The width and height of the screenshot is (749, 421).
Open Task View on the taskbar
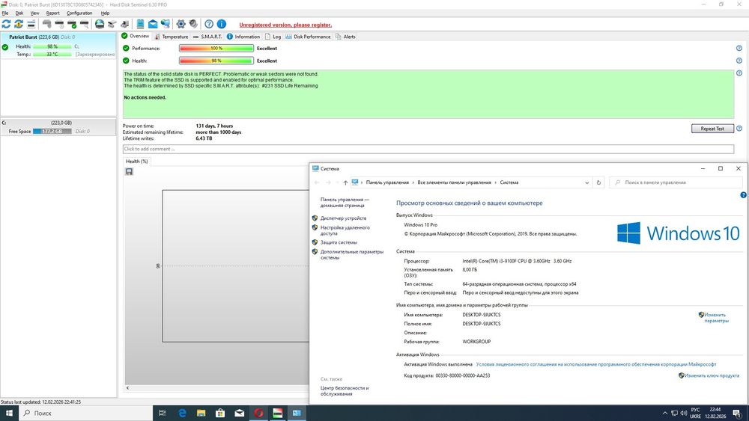(x=163, y=413)
